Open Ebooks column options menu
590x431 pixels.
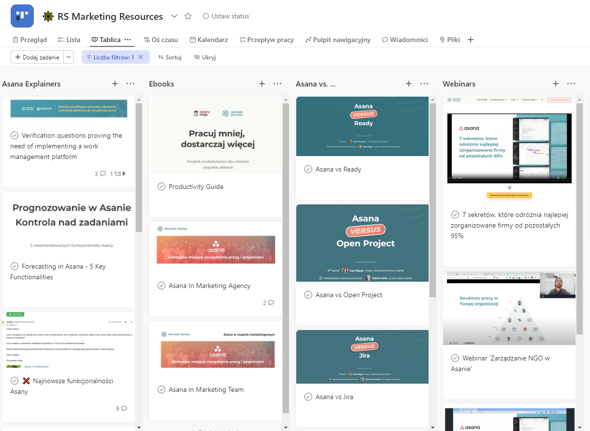point(277,84)
